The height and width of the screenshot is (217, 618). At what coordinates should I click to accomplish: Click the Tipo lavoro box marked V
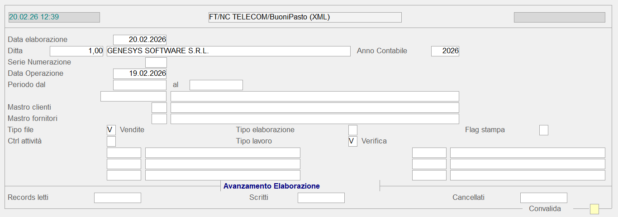tap(353, 141)
